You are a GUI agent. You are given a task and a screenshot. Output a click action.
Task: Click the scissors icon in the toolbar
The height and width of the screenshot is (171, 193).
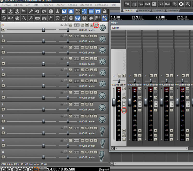[x=31, y=18]
